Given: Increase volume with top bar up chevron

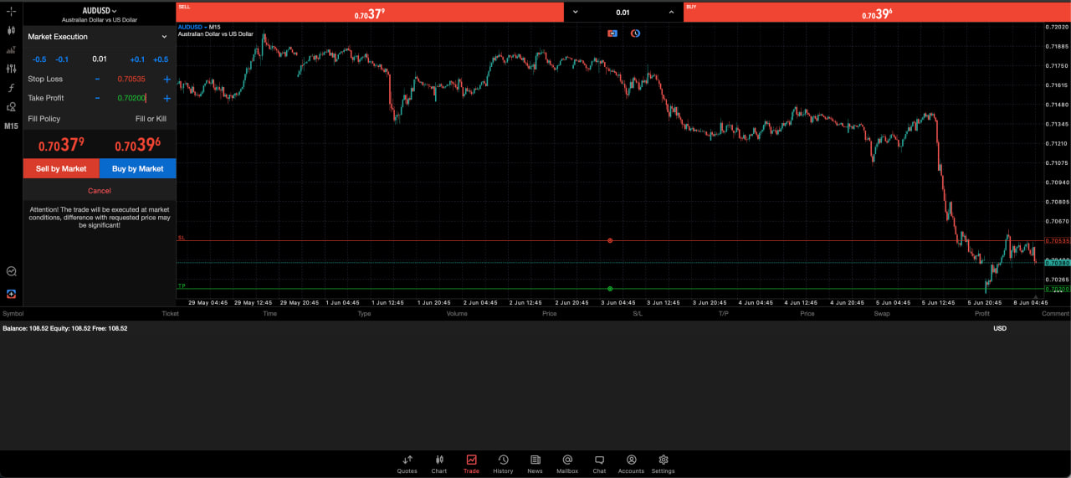Looking at the screenshot, I should tap(671, 13).
